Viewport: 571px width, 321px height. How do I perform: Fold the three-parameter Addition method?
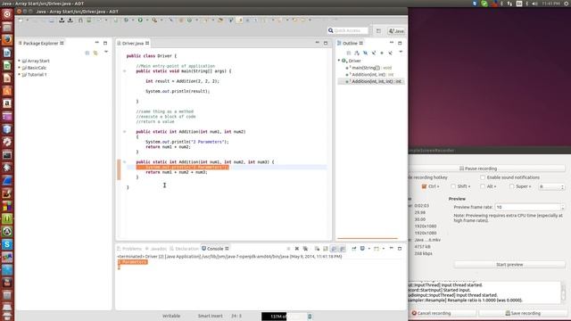pos(125,162)
